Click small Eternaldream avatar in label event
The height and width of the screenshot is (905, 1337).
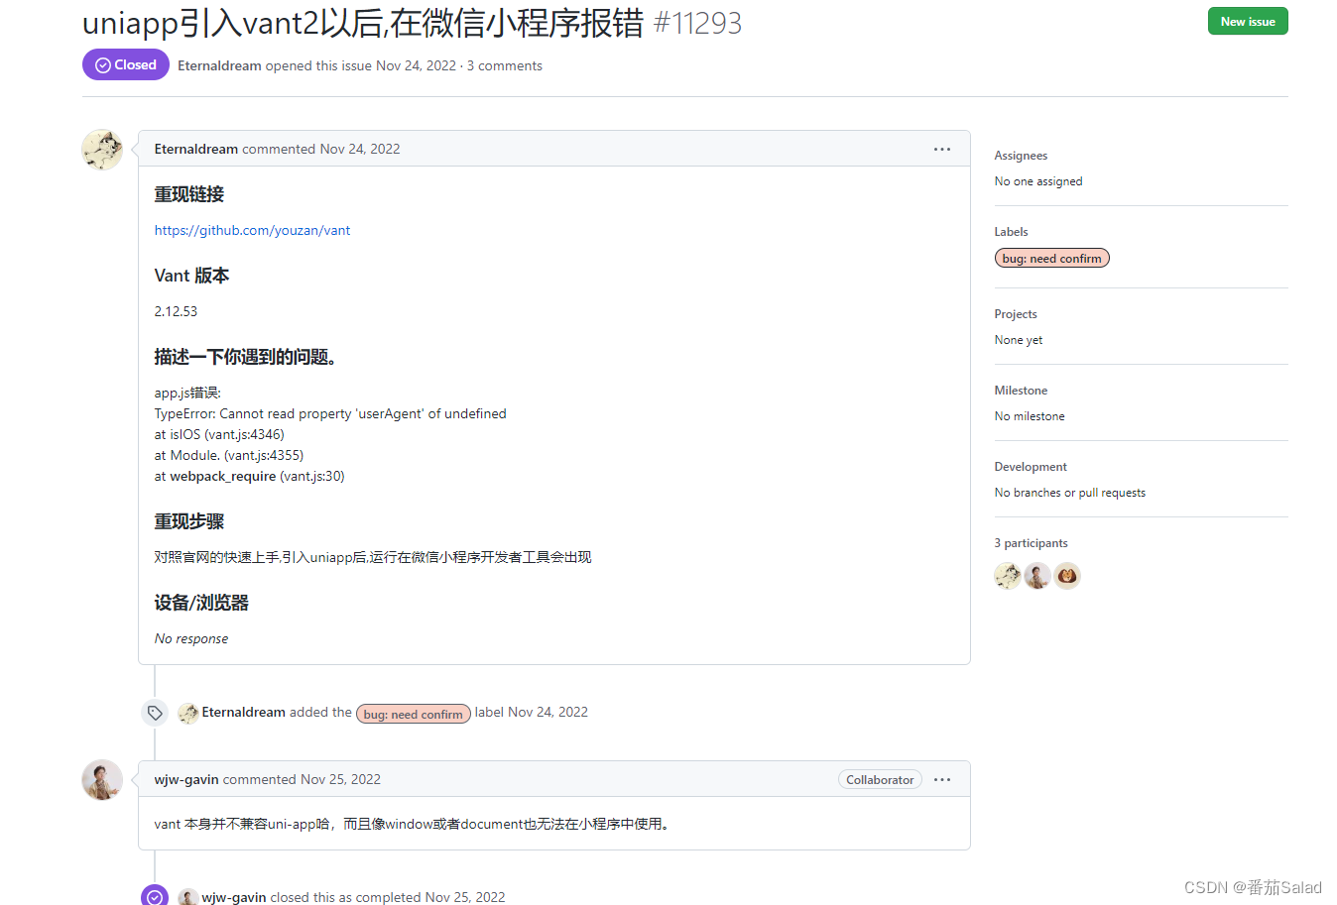coord(188,713)
